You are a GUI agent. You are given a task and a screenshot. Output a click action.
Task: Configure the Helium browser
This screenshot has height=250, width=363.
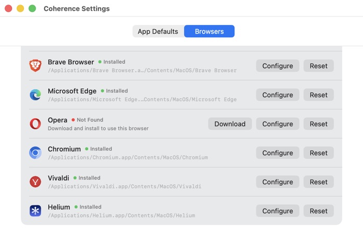277,211
